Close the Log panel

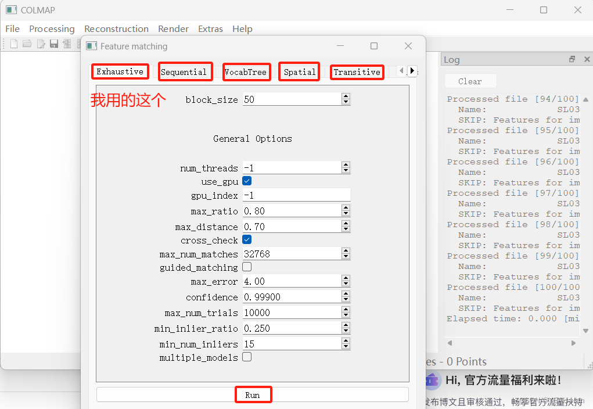pos(587,59)
